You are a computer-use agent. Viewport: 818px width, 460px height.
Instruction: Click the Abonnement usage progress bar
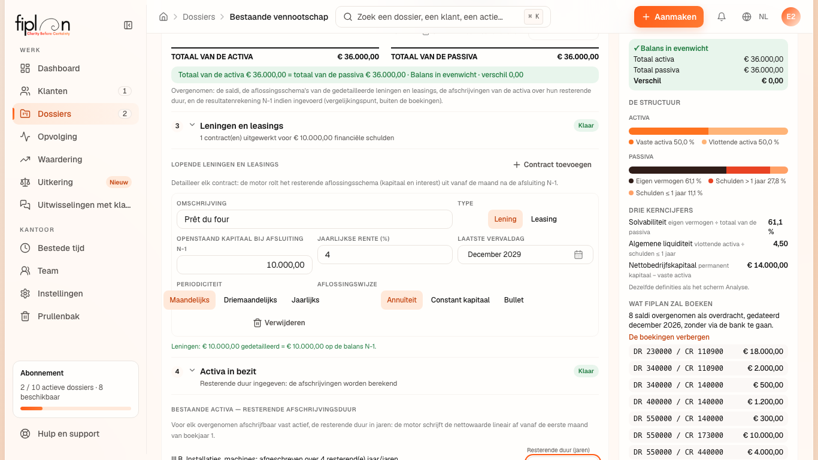point(75,408)
